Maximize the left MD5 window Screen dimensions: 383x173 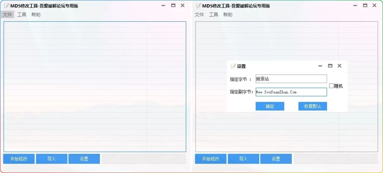point(173,5)
